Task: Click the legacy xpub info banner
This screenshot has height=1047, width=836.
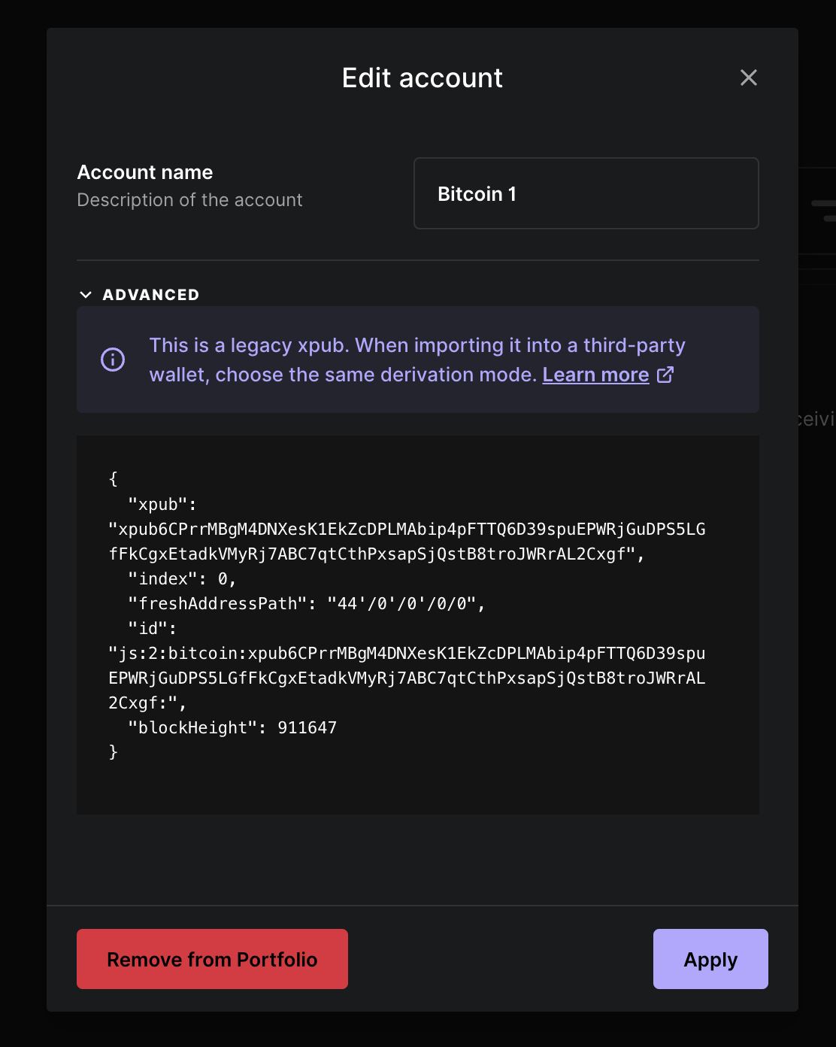Action: click(x=417, y=360)
